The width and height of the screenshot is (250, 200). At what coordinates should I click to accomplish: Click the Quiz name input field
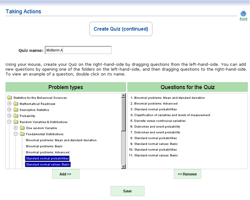click(x=78, y=50)
